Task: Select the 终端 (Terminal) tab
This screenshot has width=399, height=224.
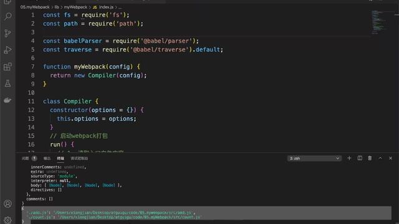Action: pos(60,158)
